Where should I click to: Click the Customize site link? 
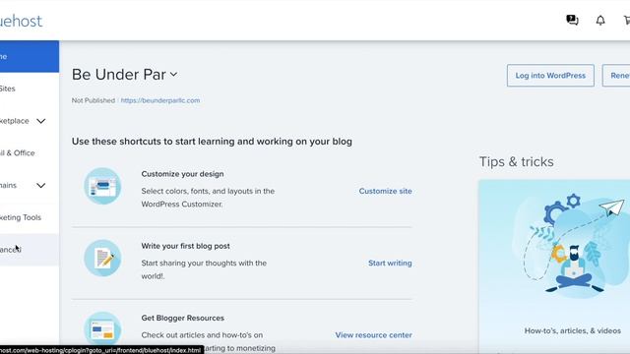tap(385, 191)
